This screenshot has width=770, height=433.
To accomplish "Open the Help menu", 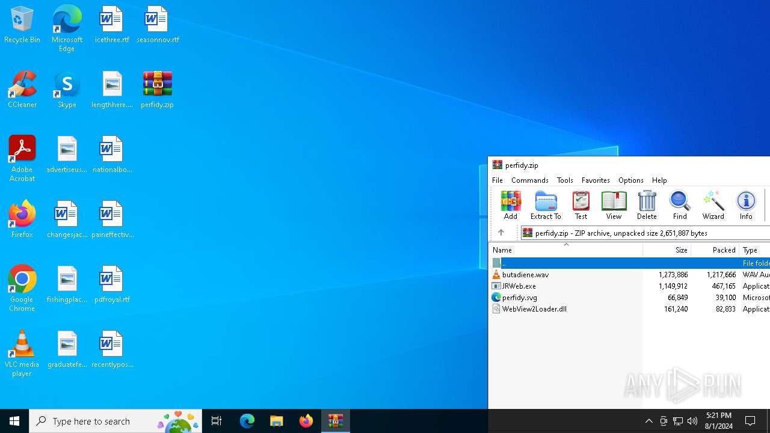I will tap(659, 180).
